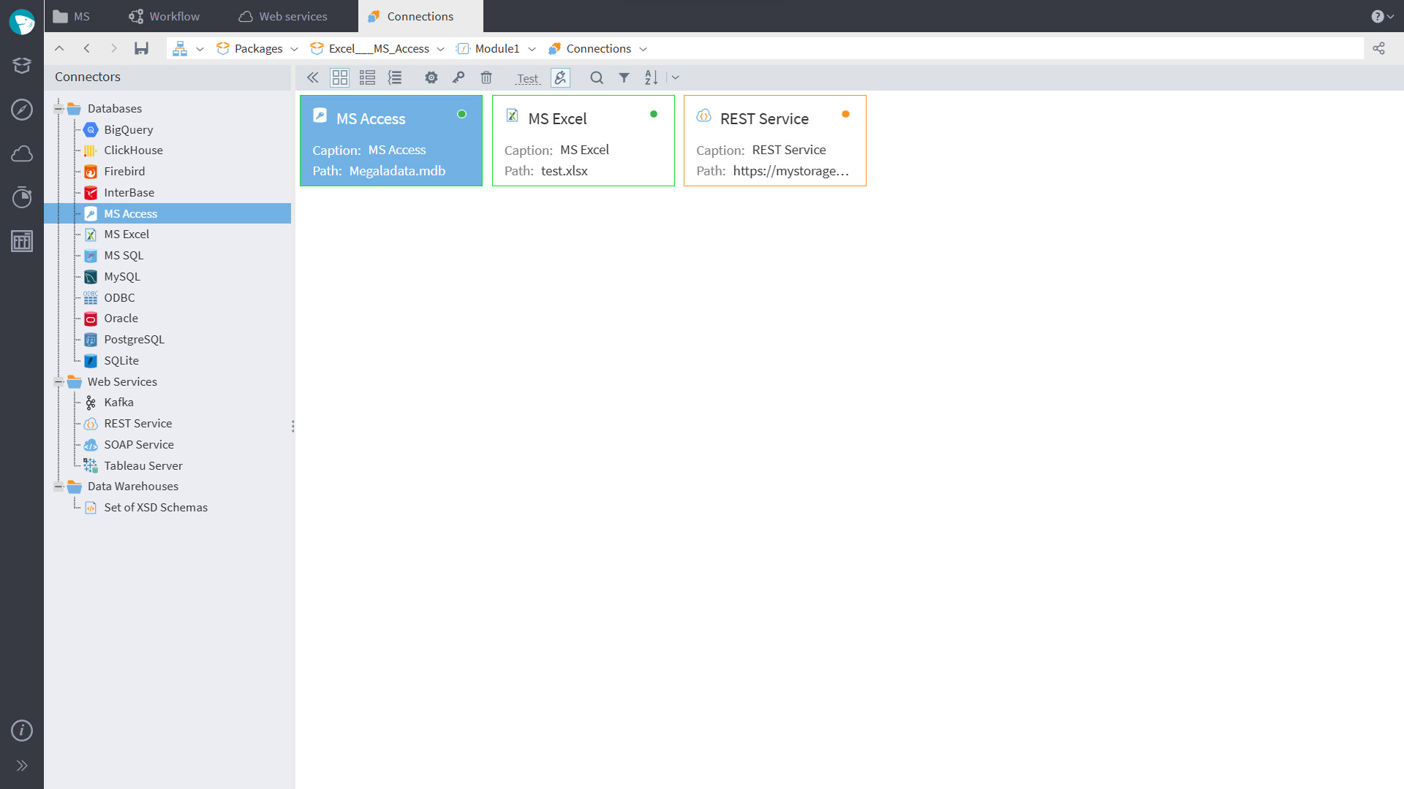1404x789 pixels.
Task: Select ClickHouse connector
Action: click(x=133, y=150)
